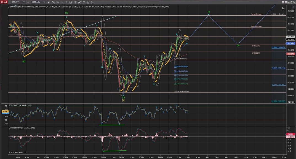Screen dimensions: 296x159
Task: Click the blue 111.198 price marker
Action: [x=291, y=43]
